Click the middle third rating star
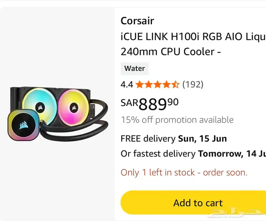The image size is (266, 221). click(157, 84)
